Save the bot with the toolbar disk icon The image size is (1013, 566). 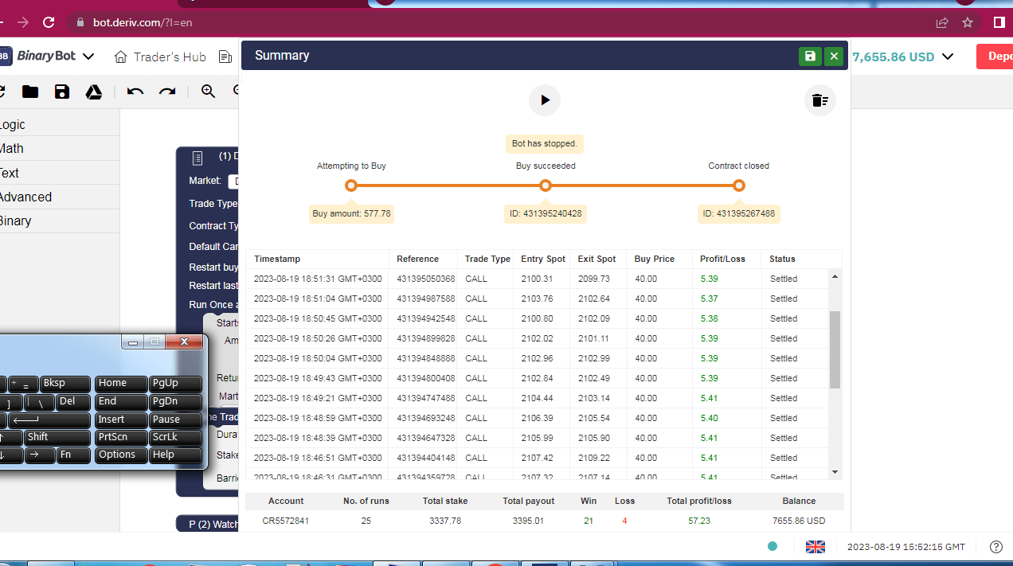click(62, 92)
